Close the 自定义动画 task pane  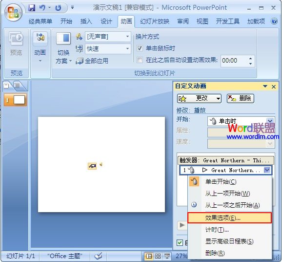click(274, 87)
